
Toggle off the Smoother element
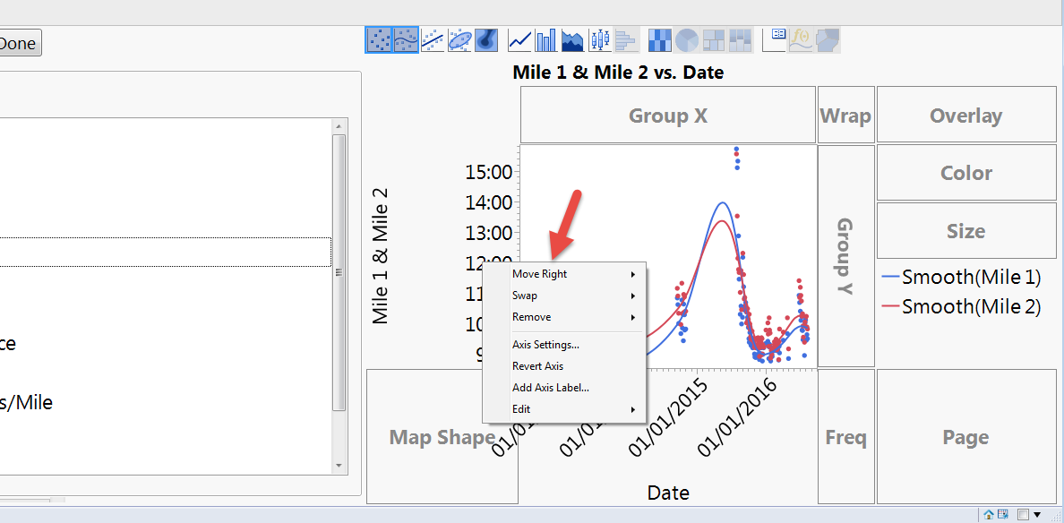click(406, 39)
